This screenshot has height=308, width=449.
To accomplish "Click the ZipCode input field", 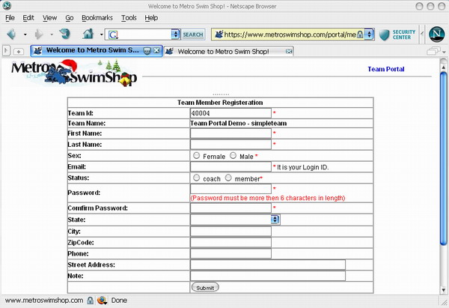I will coord(230,242).
